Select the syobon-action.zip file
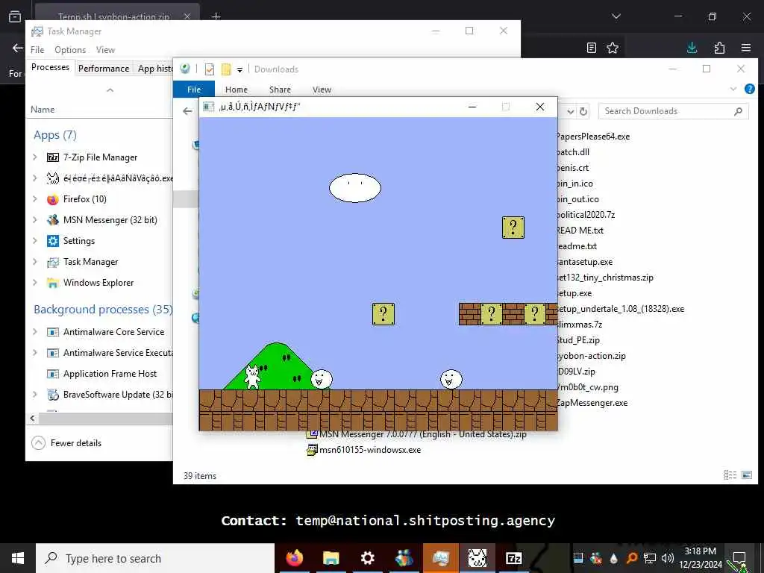Screen dimensions: 764x573 (x=592, y=356)
